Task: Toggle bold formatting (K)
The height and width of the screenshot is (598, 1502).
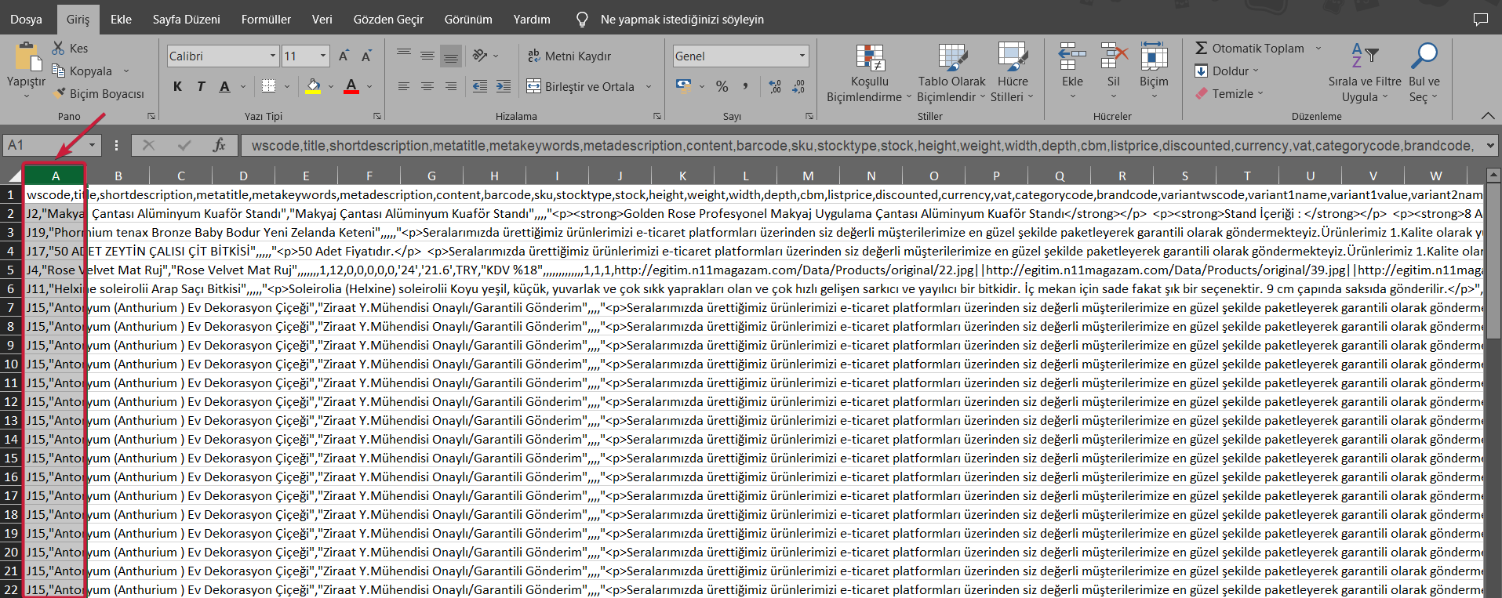Action: click(x=178, y=86)
